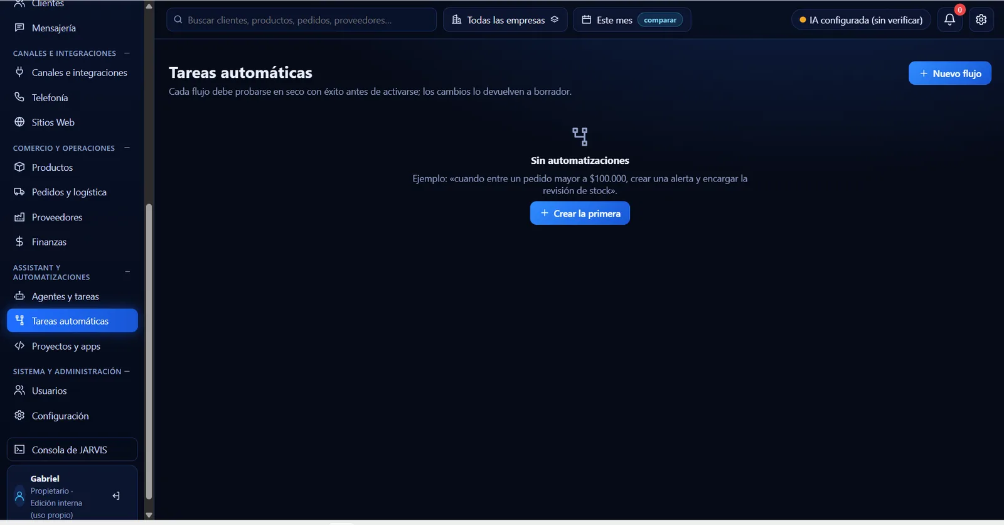Click the Tareas automáticas page title
1004x525 pixels.
pos(240,72)
